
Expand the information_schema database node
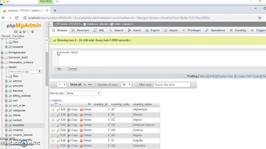point(2,62)
